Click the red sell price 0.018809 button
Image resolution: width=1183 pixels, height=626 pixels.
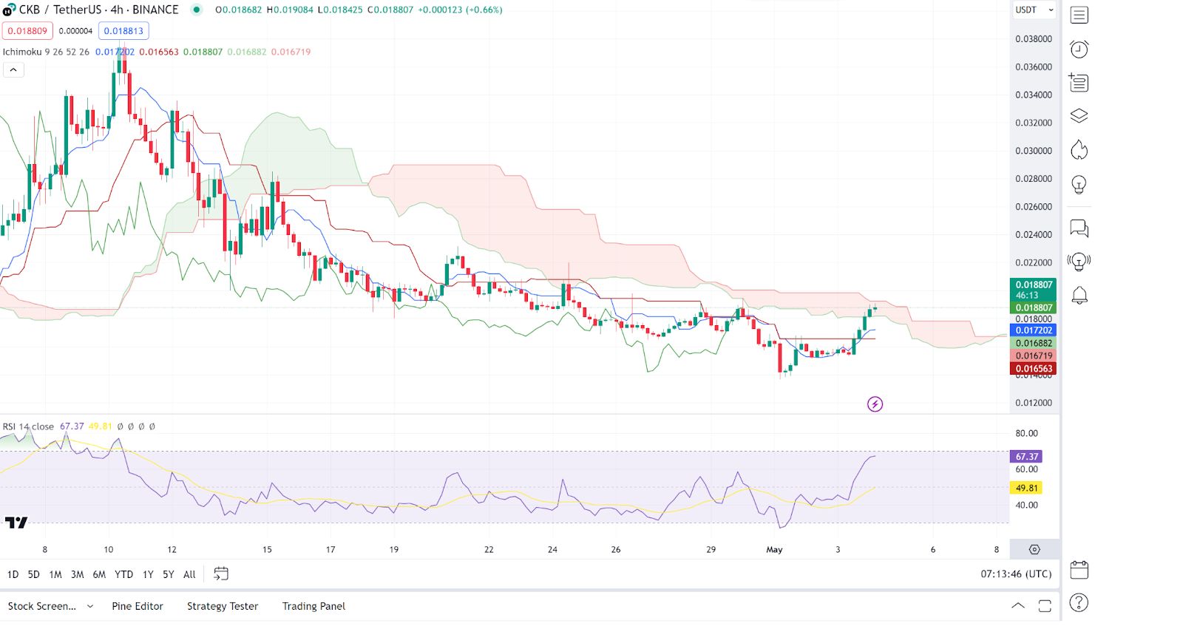pos(27,31)
